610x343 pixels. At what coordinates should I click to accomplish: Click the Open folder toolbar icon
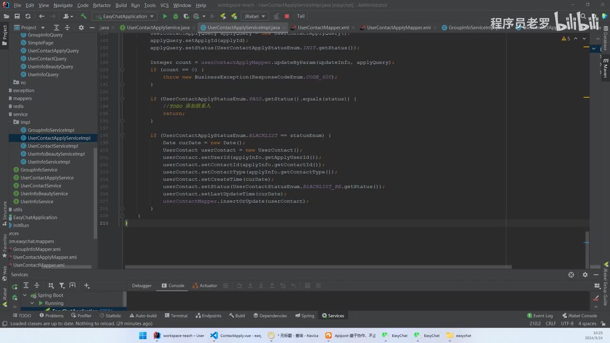tap(7, 16)
